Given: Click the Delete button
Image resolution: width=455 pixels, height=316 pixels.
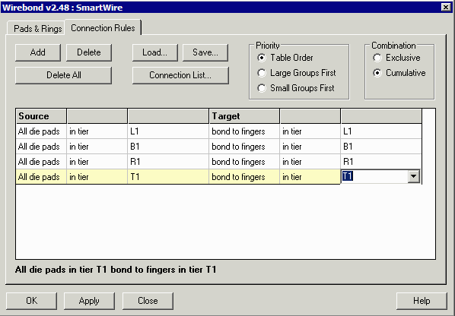Looking at the screenshot, I should click(89, 52).
